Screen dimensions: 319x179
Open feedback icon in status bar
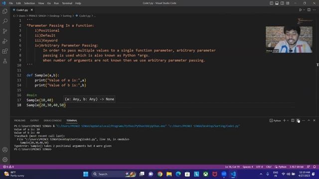[x=309, y=167]
